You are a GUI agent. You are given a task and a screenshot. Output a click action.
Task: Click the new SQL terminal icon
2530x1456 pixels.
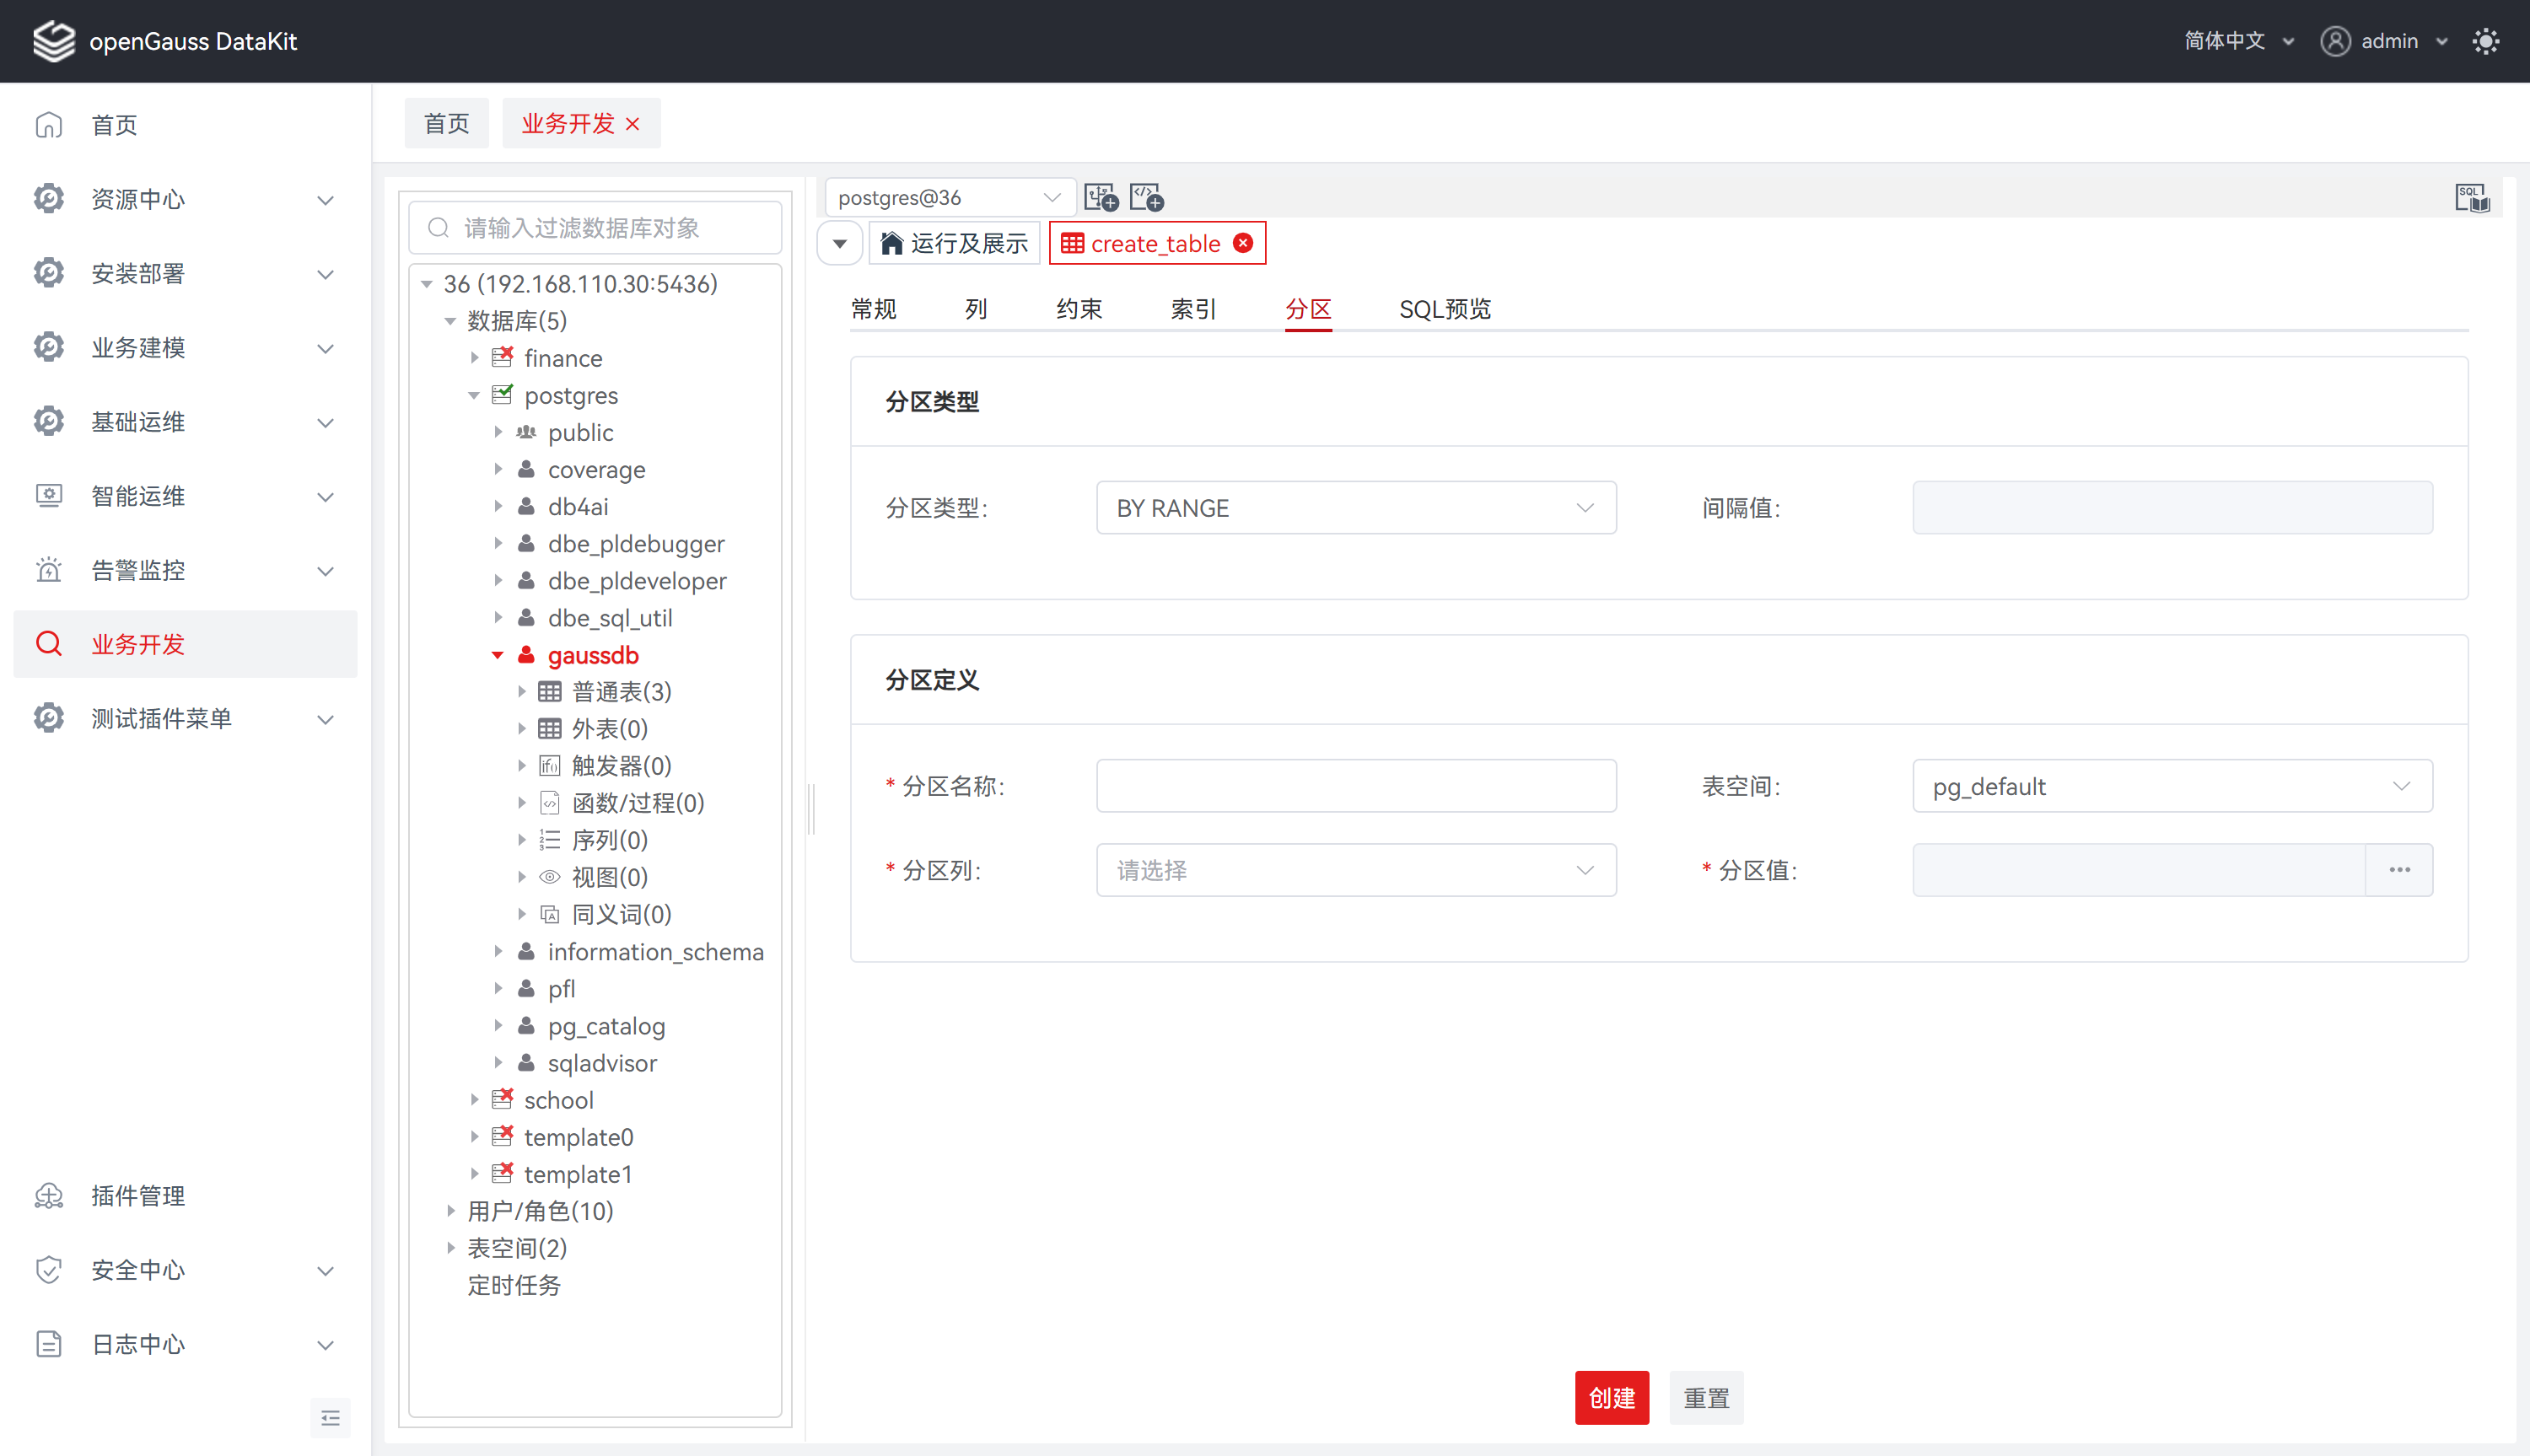click(1146, 197)
